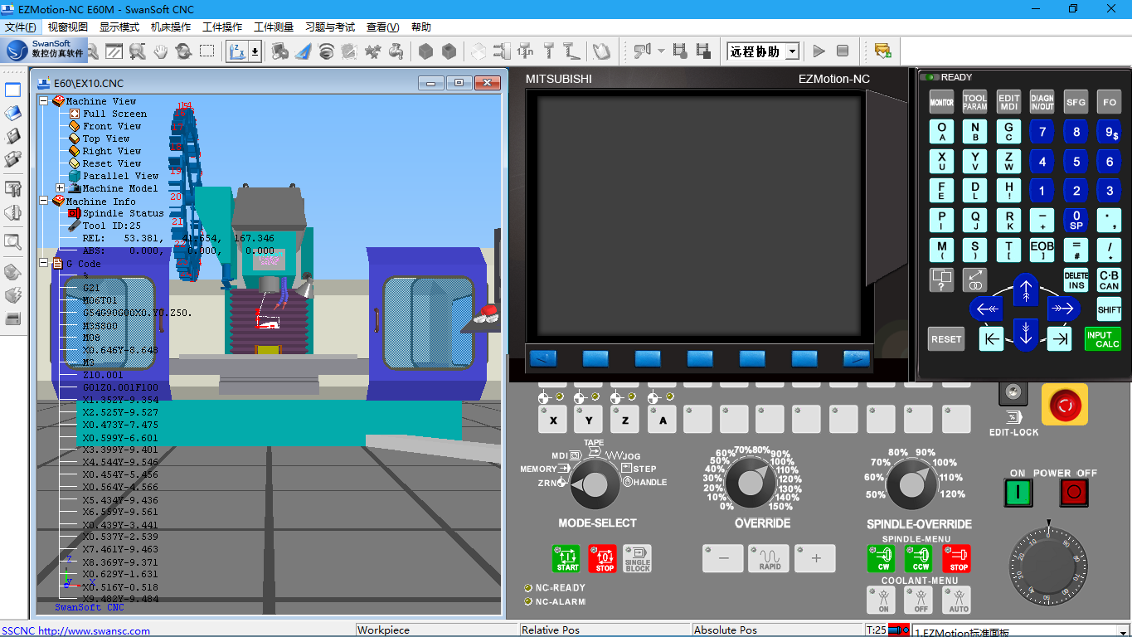1132x637 pixels.
Task: Click the TOOL PARAM function key
Action: tap(975, 103)
